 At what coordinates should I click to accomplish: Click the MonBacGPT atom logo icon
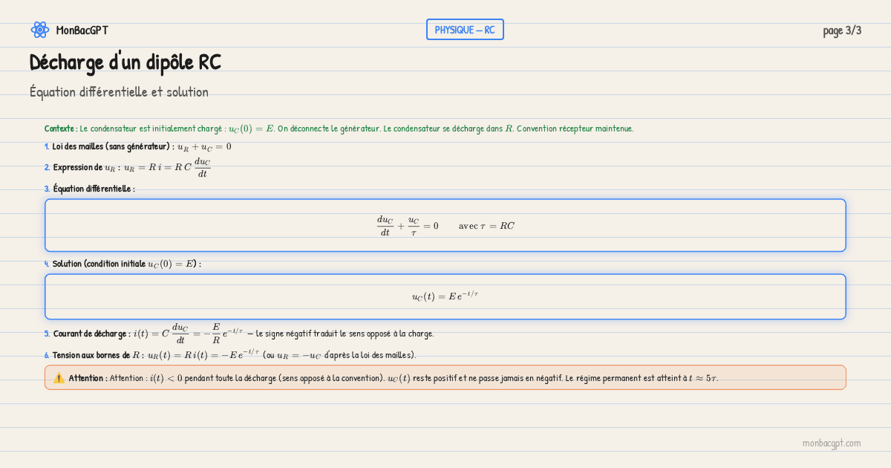click(39, 30)
